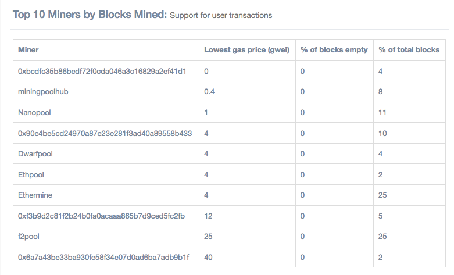This screenshot has height=275, width=454.
Task: Click the % of blocks empty header
Action: pyautogui.click(x=334, y=50)
